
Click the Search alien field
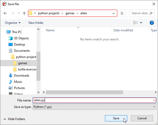142,13
